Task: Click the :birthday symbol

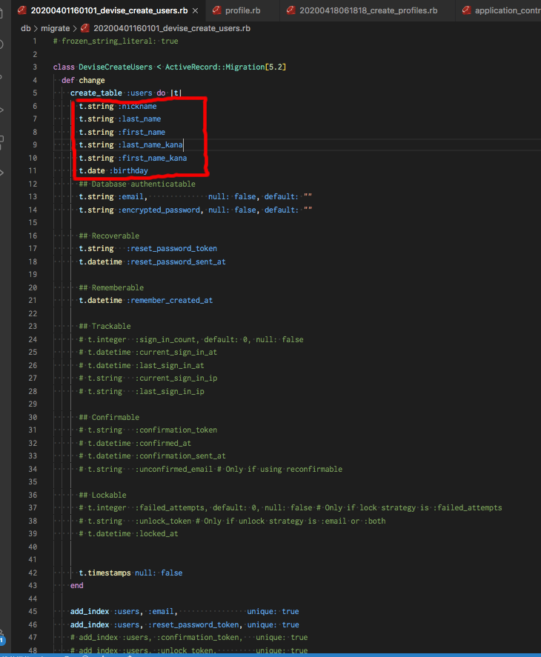Action: [x=128, y=171]
